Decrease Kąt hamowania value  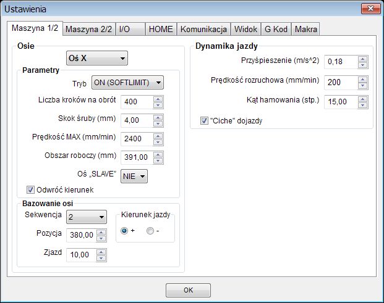[363, 106]
